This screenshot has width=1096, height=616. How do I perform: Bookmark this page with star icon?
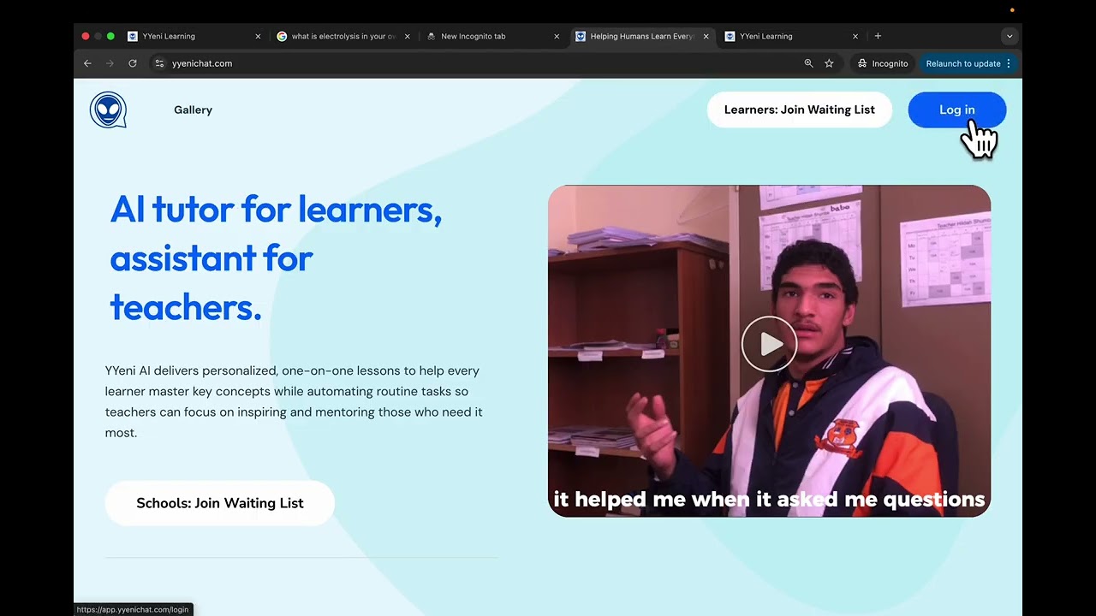coord(829,63)
